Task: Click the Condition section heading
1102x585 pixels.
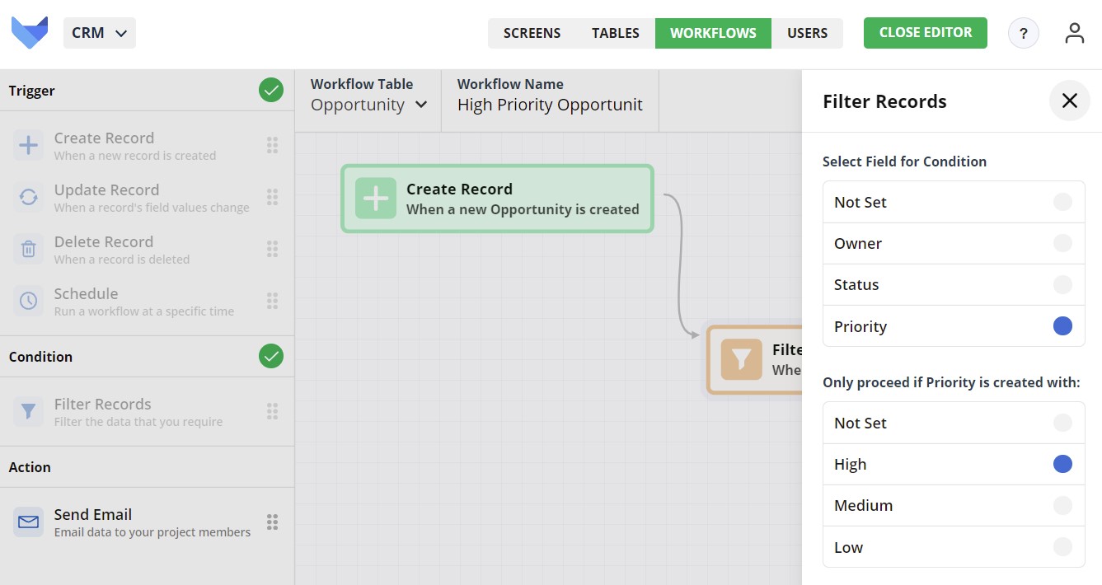Action: (40, 357)
